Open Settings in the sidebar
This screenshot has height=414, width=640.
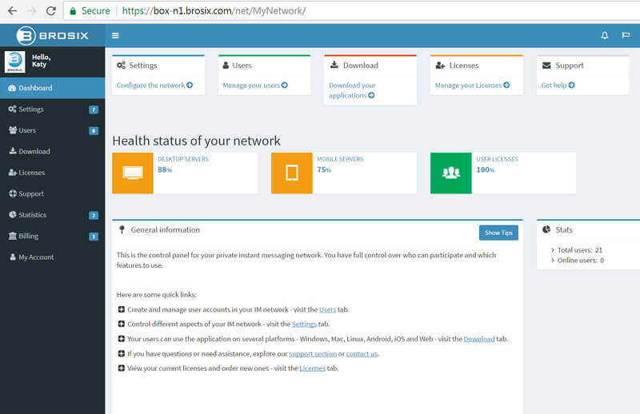(x=52, y=109)
